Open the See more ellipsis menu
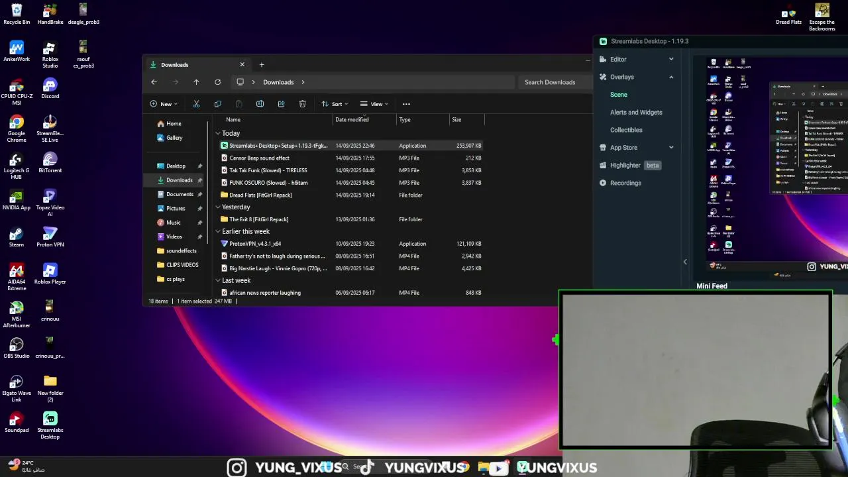This screenshot has height=477, width=848. 406,104
